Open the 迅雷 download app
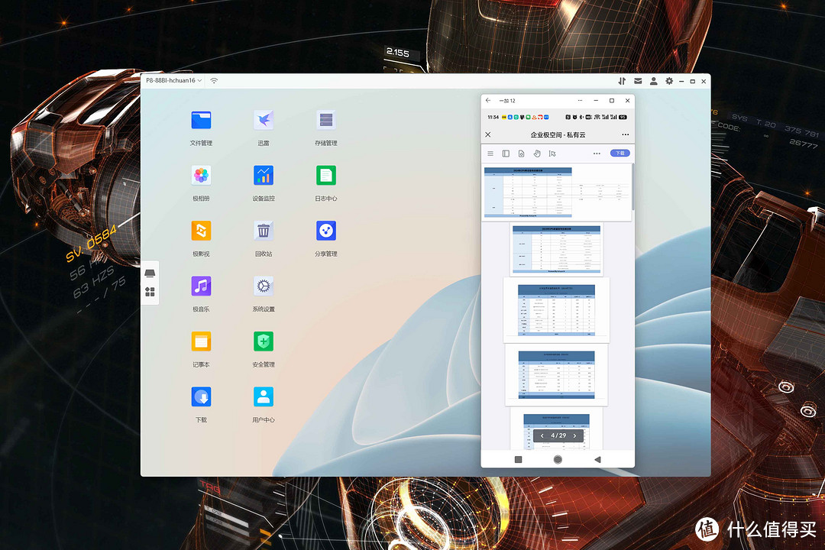 pos(263,119)
